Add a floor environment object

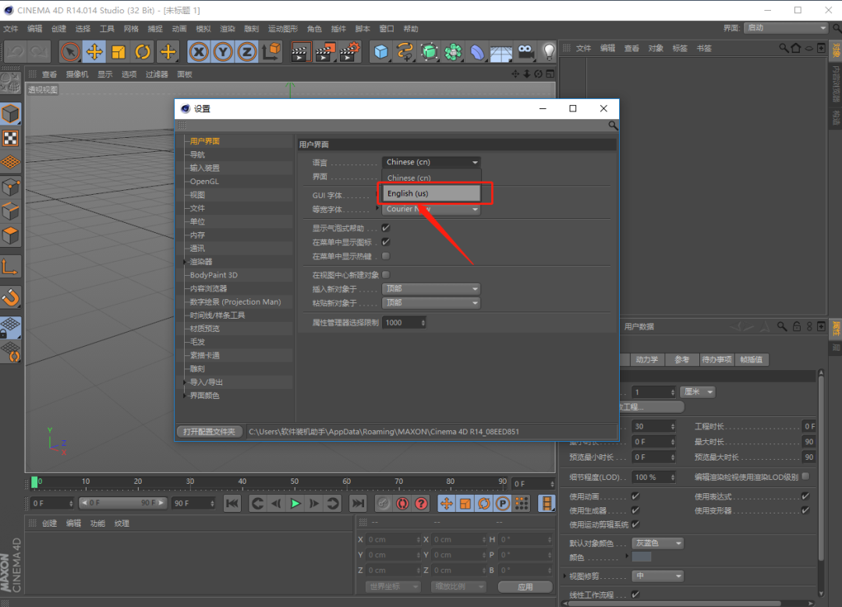pyautogui.click(x=501, y=52)
